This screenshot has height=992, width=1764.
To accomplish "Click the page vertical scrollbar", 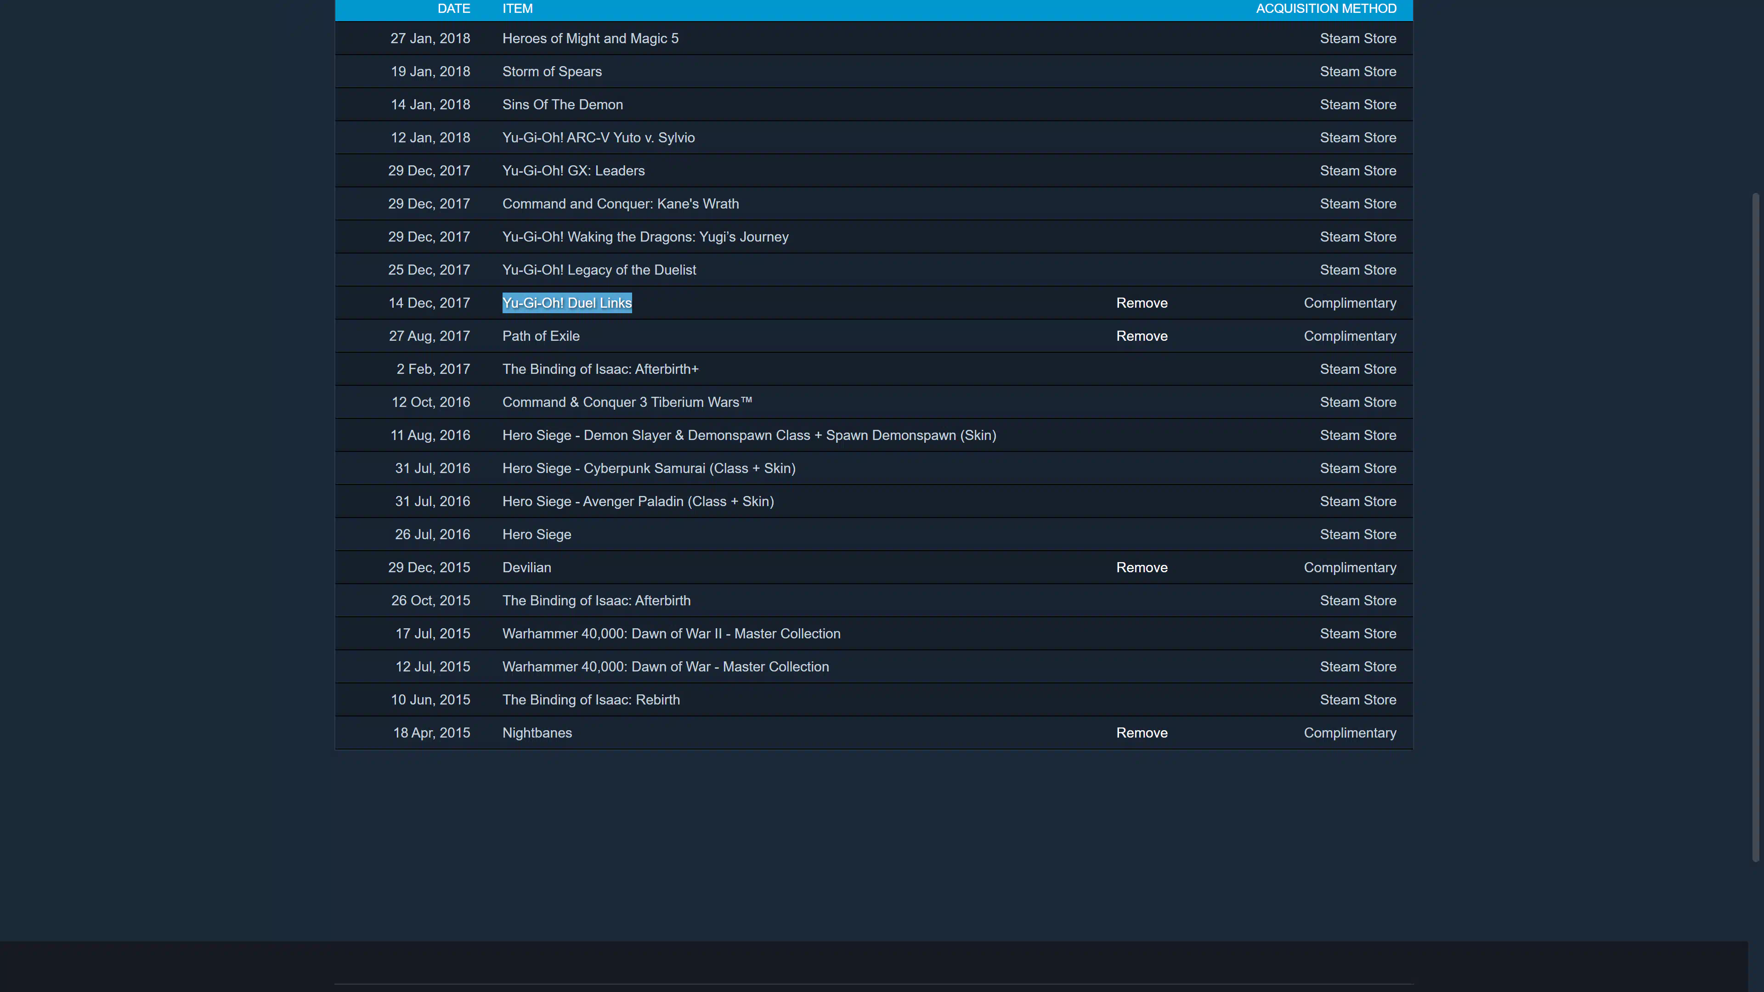I will (1755, 527).
